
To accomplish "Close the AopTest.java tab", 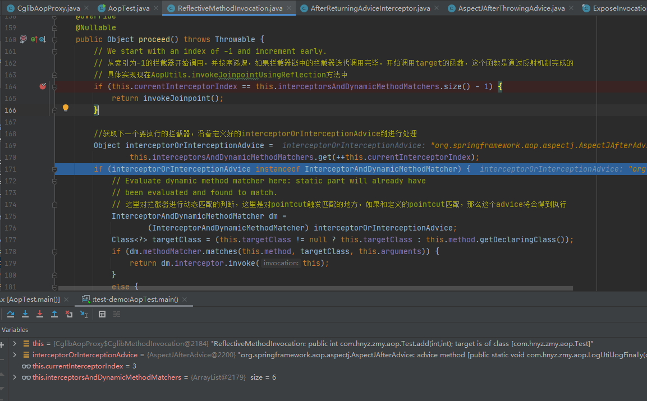I will (x=155, y=8).
